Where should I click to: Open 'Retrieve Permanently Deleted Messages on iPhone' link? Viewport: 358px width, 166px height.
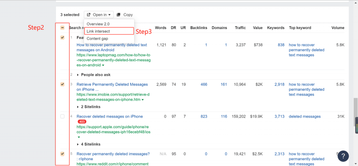click(112, 87)
